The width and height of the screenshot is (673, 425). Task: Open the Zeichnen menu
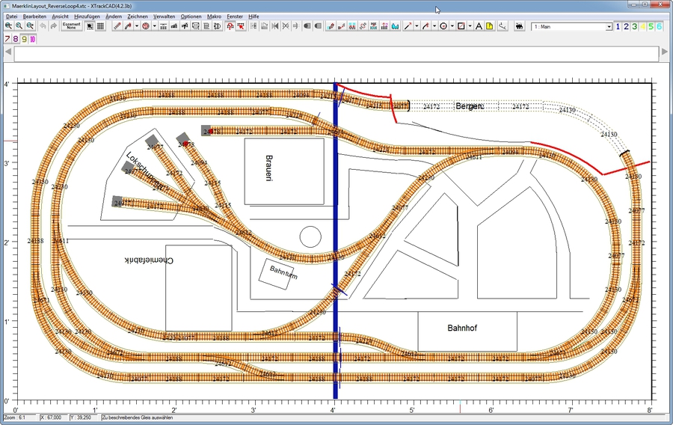[137, 16]
